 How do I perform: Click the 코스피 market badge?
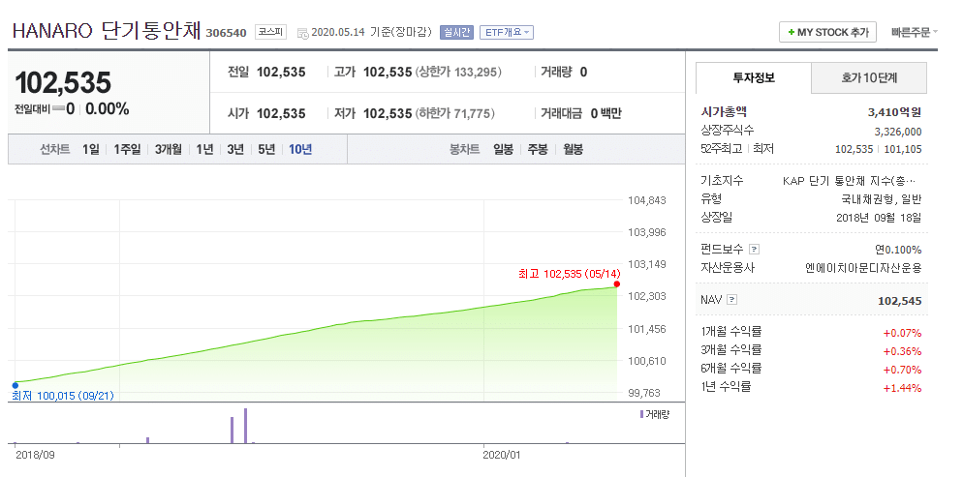pyautogui.click(x=270, y=33)
